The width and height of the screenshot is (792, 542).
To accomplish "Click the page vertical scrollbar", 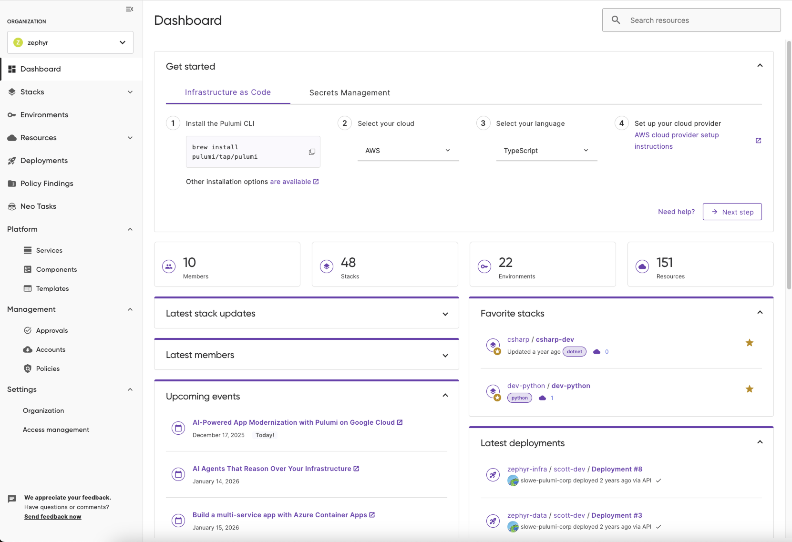I will click(x=789, y=165).
